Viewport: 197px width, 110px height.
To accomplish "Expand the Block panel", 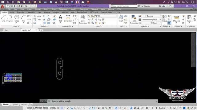I will click(x=123, y=26).
